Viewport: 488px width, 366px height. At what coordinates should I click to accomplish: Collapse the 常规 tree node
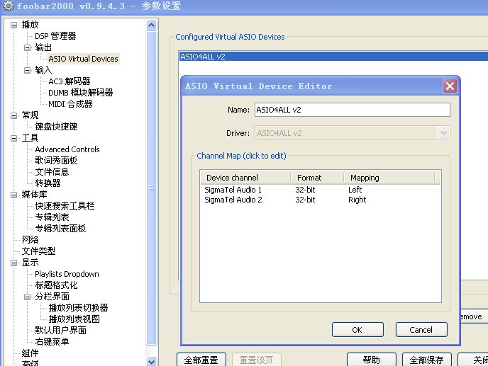click(x=13, y=115)
